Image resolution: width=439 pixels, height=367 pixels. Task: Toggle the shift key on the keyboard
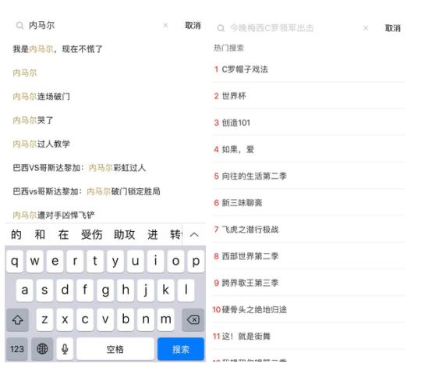pos(18,319)
